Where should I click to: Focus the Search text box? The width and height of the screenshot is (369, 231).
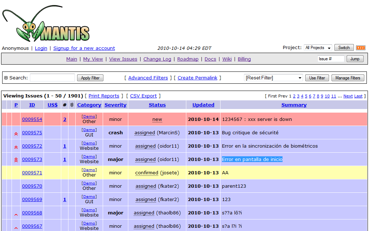coord(52,78)
